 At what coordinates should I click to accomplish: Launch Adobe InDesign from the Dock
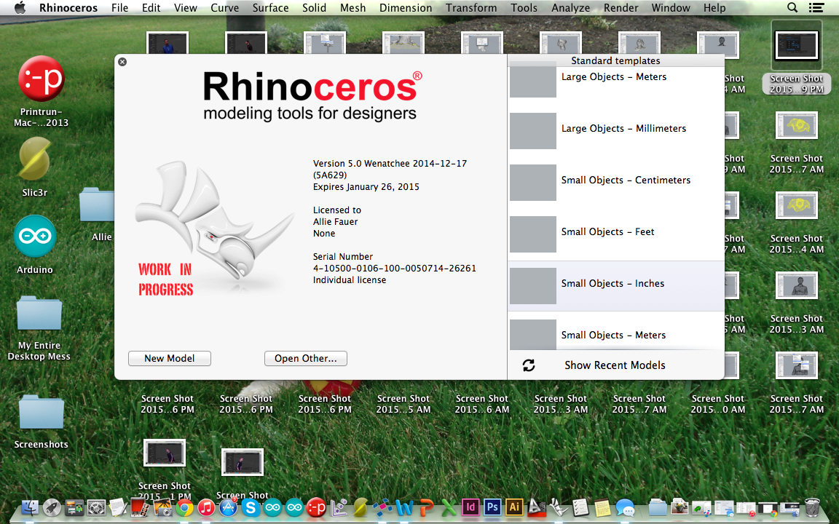(x=470, y=507)
